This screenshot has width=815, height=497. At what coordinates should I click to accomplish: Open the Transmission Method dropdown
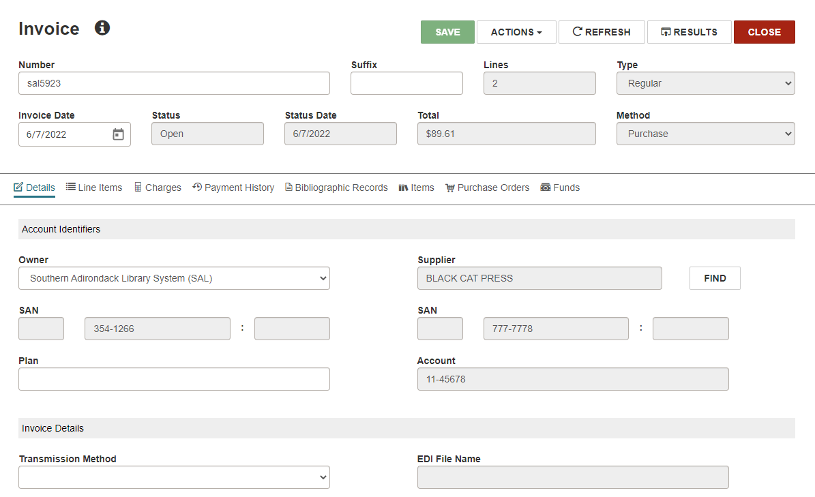[x=174, y=477]
